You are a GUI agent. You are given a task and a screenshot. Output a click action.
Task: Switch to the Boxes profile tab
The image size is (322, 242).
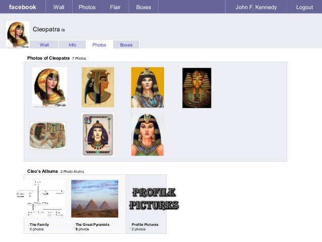(x=126, y=44)
